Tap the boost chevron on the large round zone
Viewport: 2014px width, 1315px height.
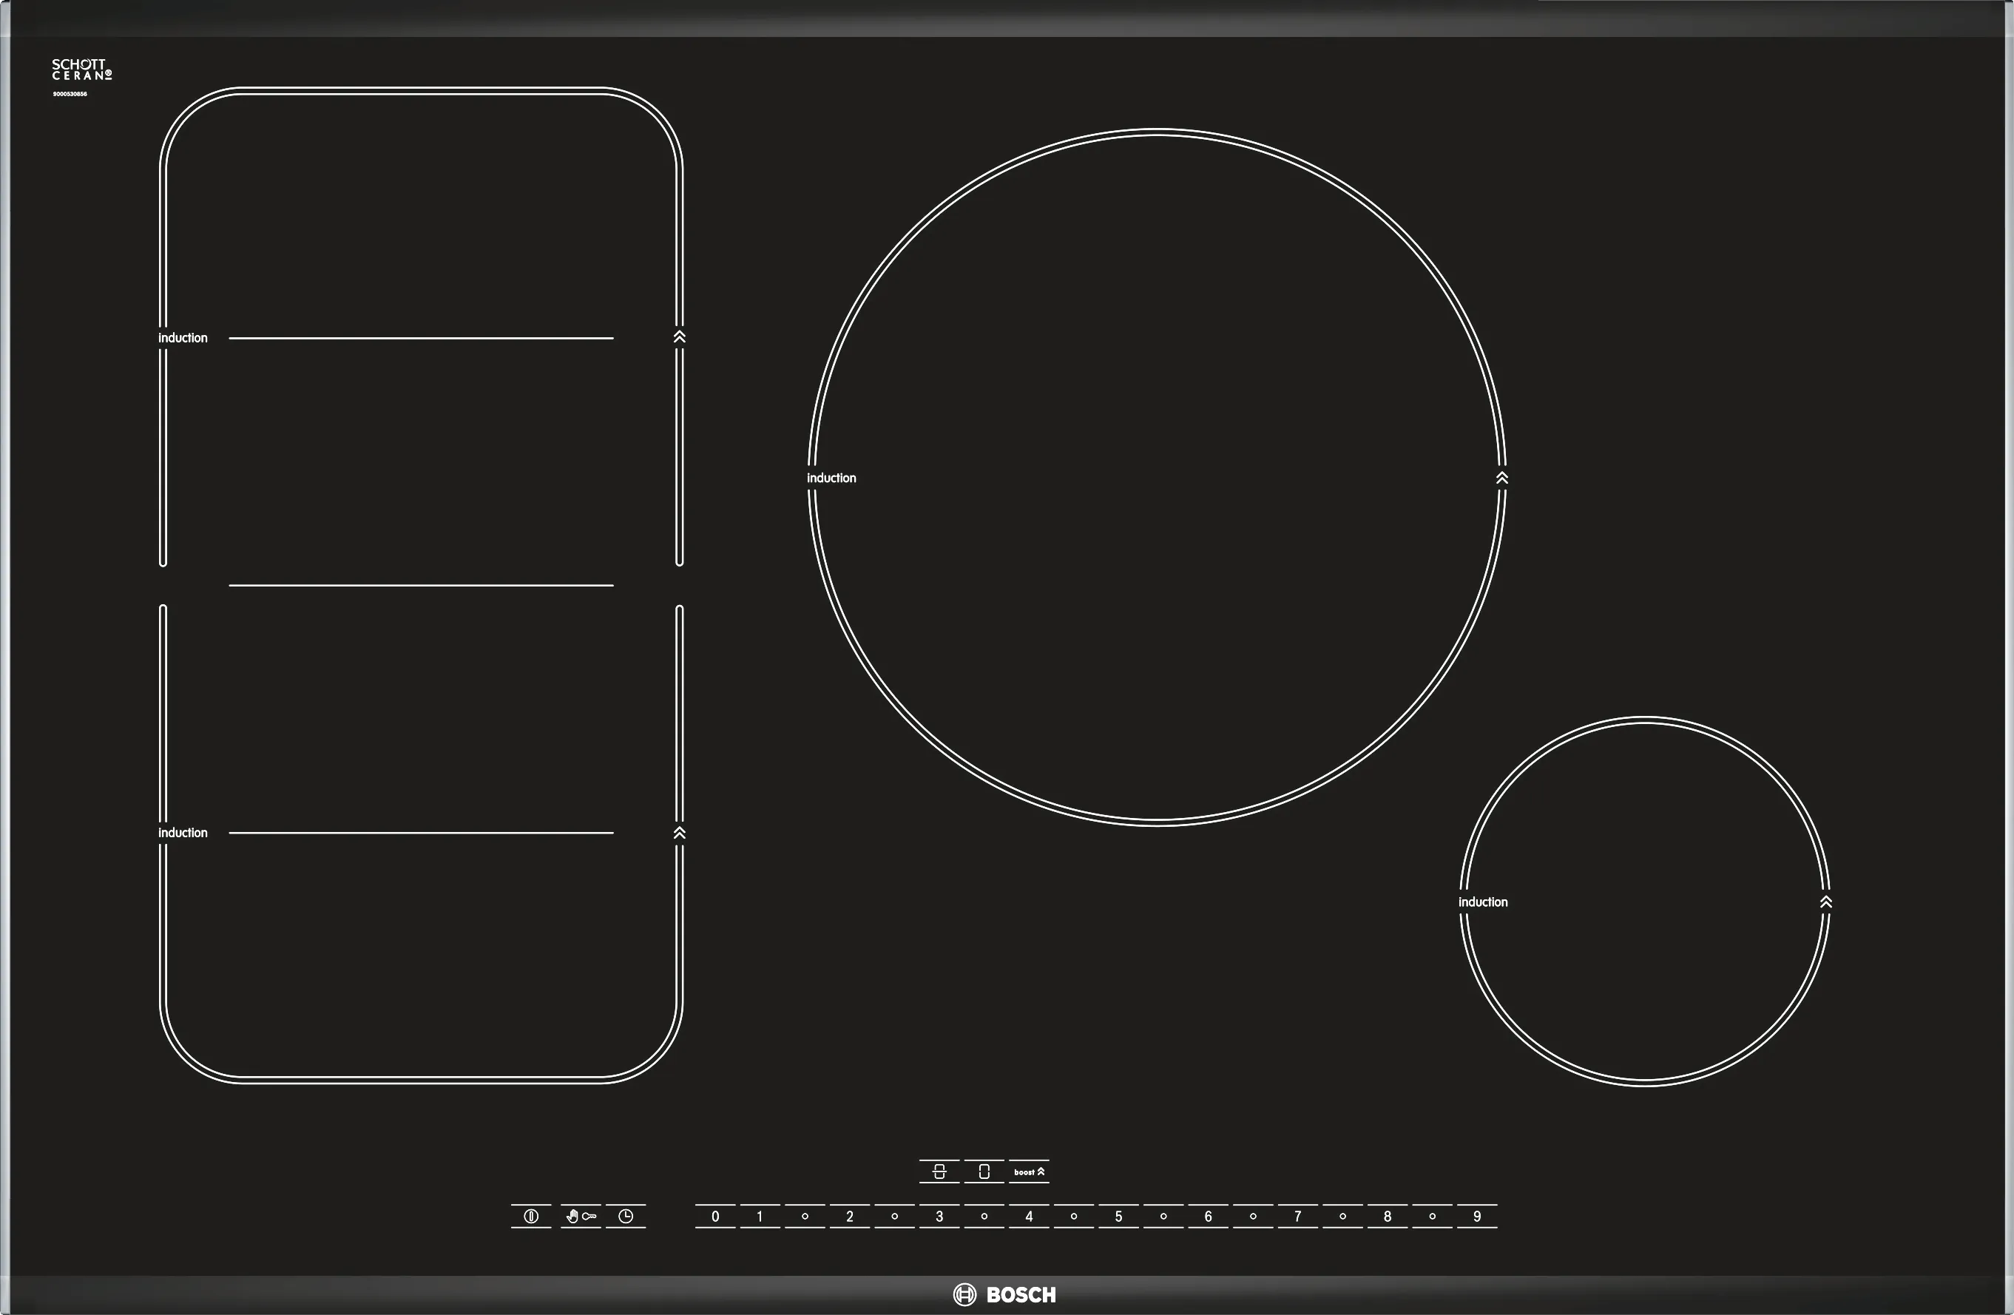tap(1502, 478)
